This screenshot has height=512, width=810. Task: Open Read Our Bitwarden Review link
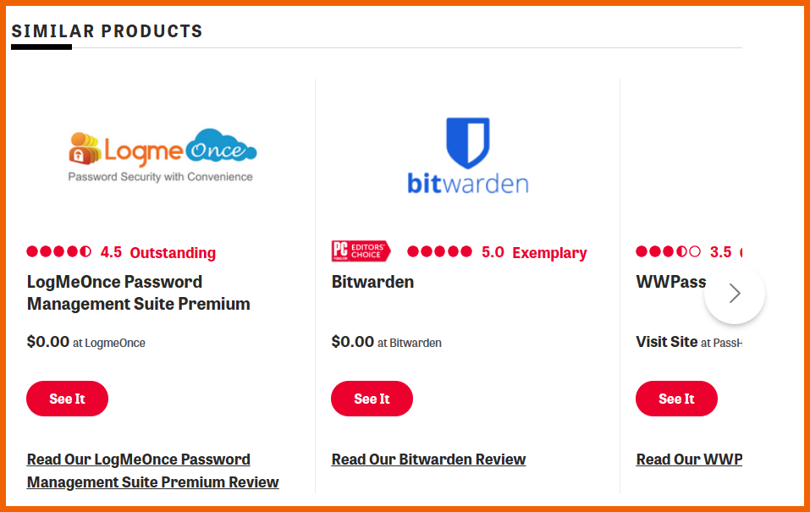click(x=429, y=460)
